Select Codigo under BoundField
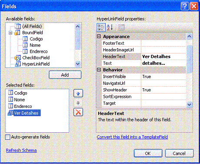The width and height of the screenshot is (200, 164). pyautogui.click(x=36, y=39)
